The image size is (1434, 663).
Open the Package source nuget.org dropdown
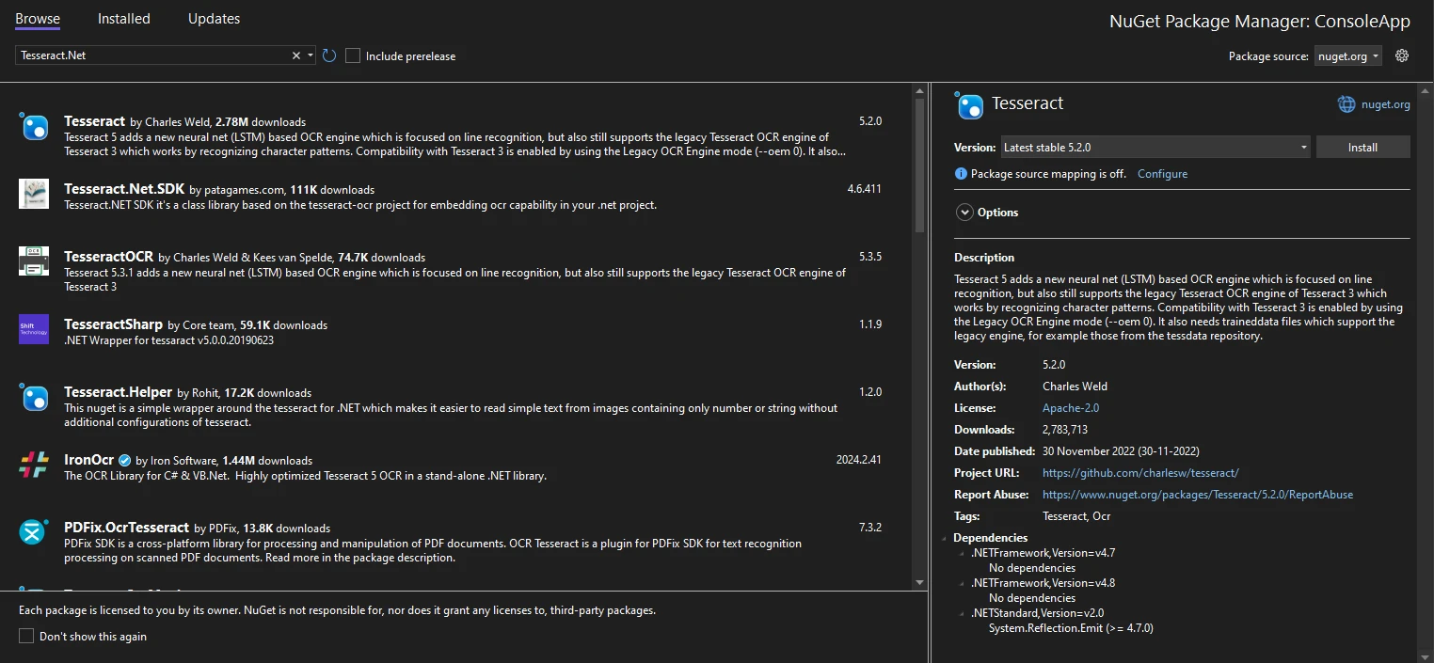coord(1347,56)
